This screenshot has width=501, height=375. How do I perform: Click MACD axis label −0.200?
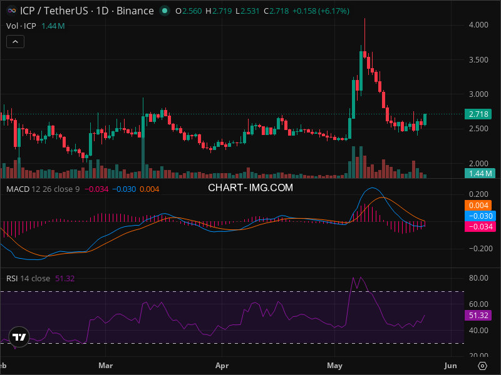point(480,248)
